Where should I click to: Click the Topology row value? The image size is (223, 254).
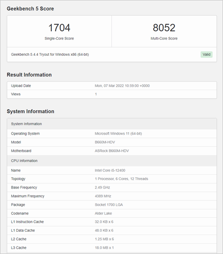[x=121, y=179]
